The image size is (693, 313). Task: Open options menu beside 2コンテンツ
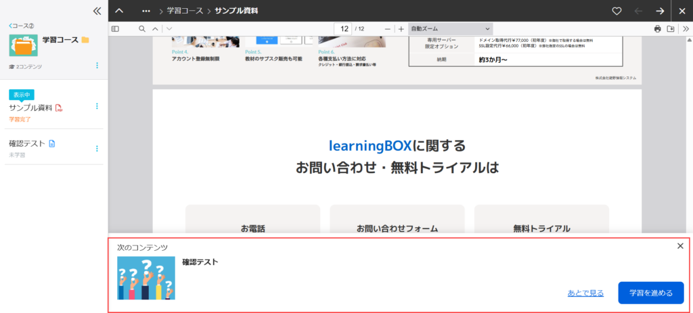click(x=97, y=66)
